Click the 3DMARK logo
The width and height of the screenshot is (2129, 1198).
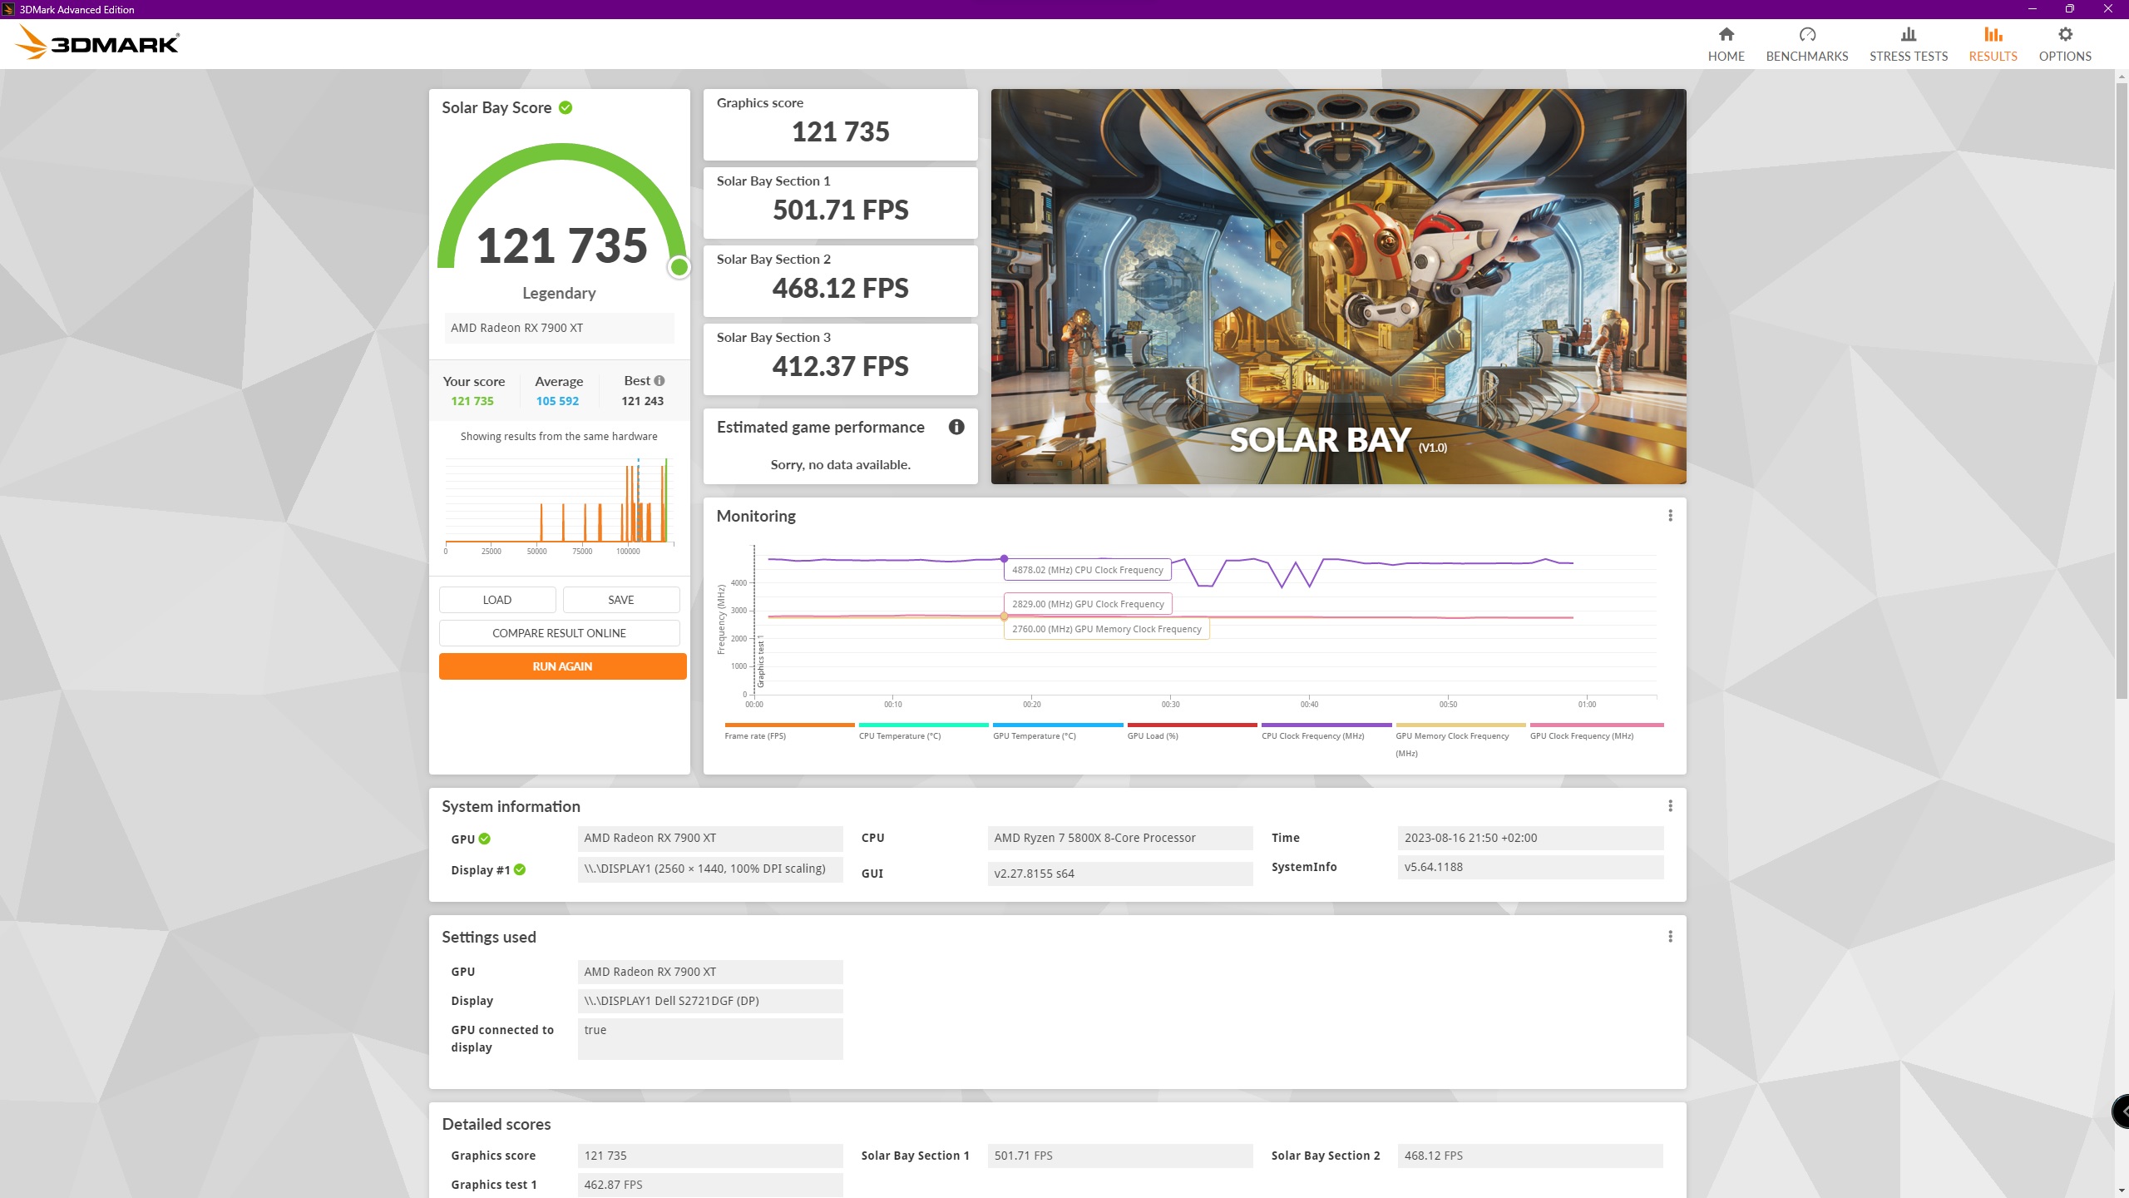[x=97, y=42]
